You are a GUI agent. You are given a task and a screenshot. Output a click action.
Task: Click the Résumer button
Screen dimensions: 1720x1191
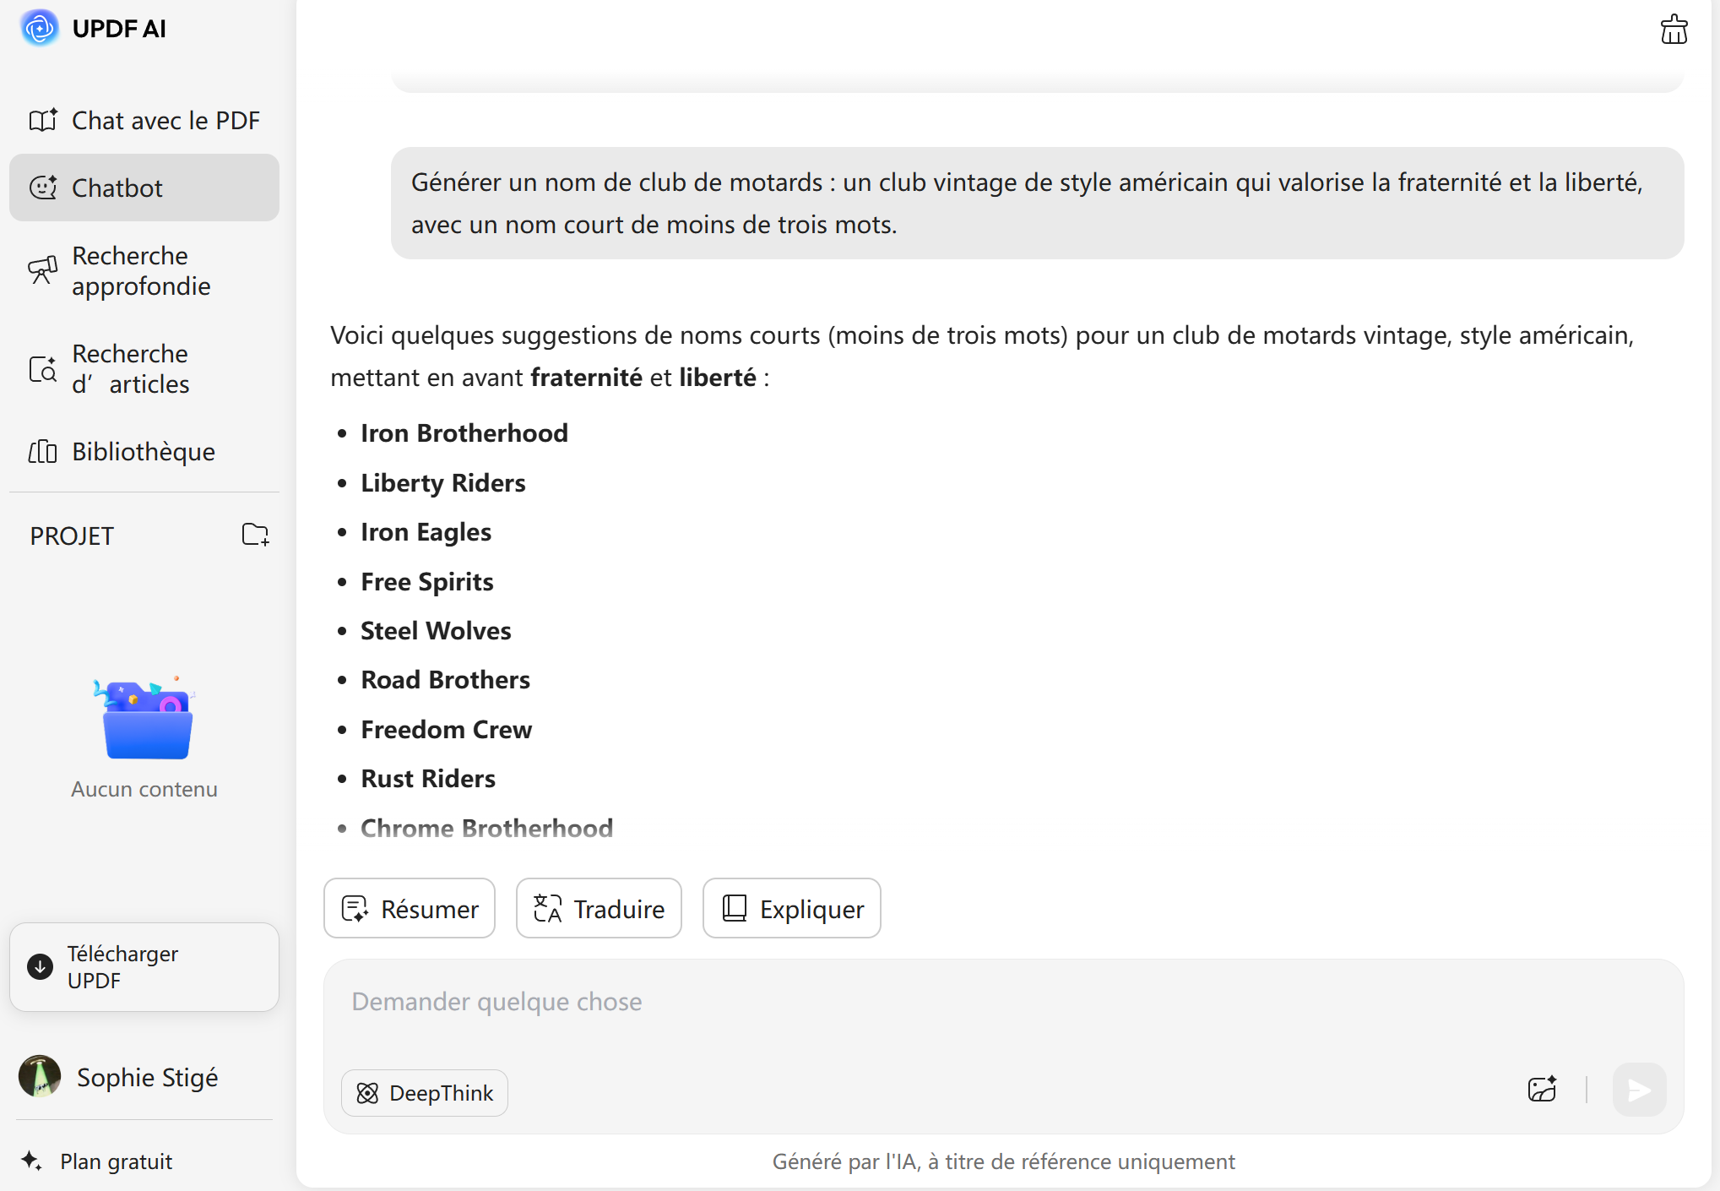point(410,909)
